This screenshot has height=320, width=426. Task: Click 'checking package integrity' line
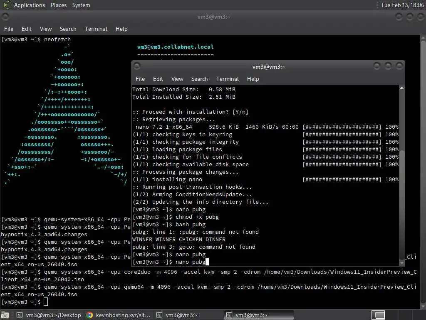265,142
